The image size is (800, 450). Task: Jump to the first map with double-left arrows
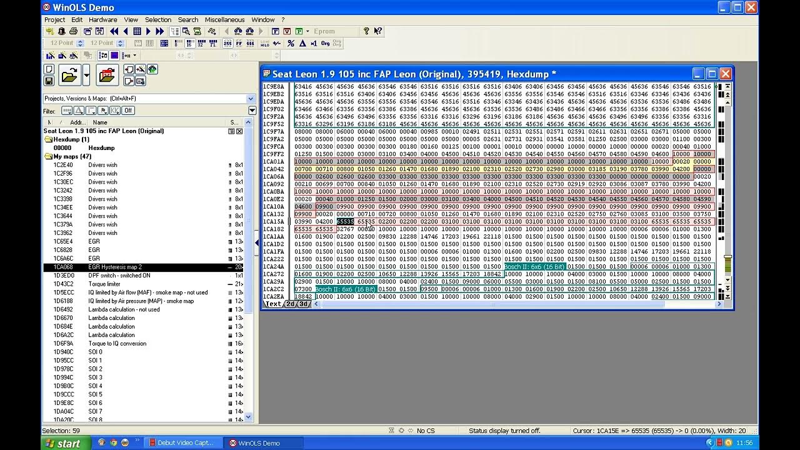tap(114, 31)
